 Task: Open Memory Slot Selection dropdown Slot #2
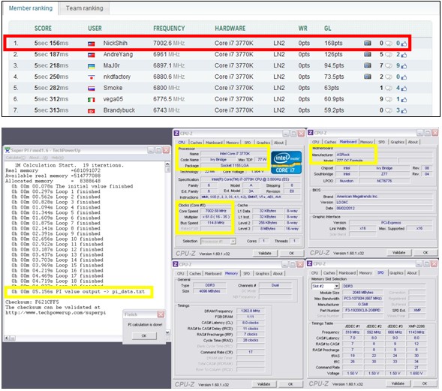(325, 286)
